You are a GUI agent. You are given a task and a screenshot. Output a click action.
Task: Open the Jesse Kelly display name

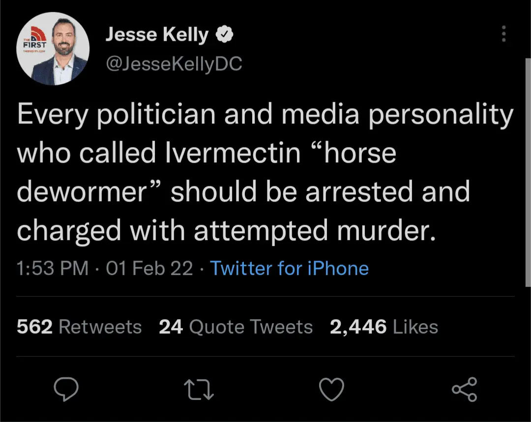[157, 34]
